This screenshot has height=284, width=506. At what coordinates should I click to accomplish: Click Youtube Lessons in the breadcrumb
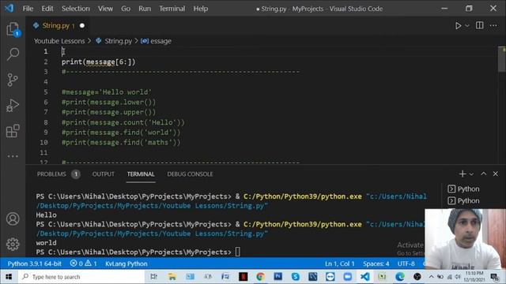[x=59, y=41]
